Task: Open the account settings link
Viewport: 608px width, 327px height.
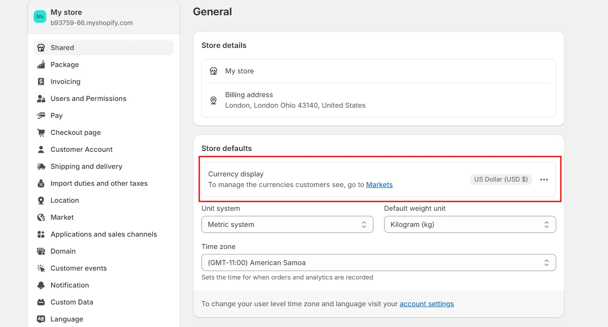Action: click(427, 304)
